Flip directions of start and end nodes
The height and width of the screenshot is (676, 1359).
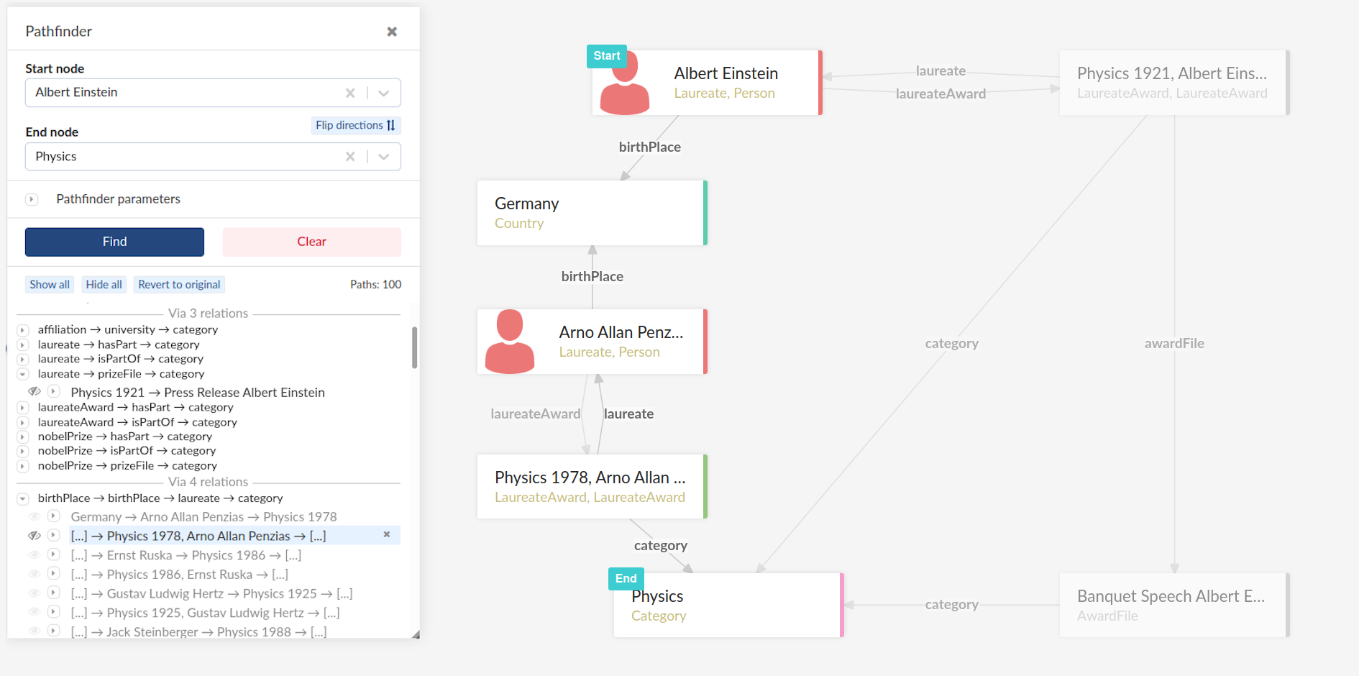coord(356,125)
